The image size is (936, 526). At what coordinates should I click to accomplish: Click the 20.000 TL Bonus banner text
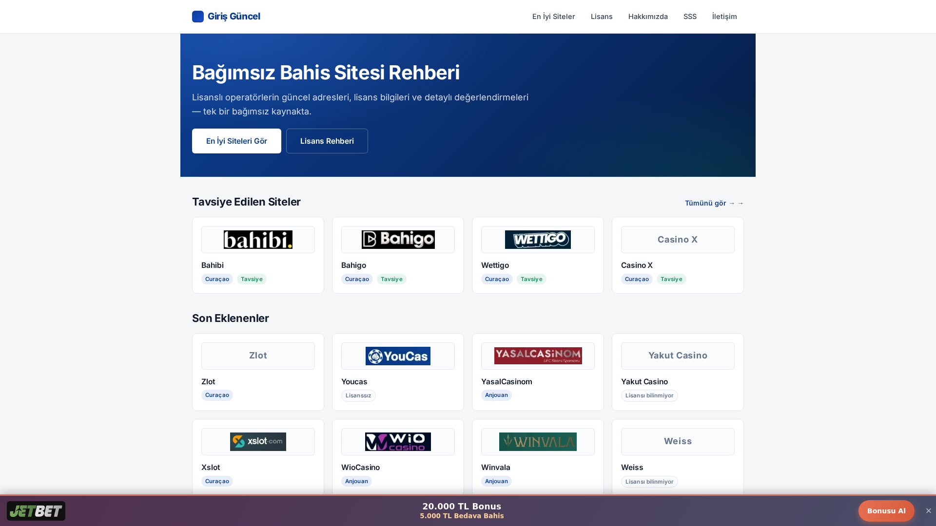click(x=462, y=507)
